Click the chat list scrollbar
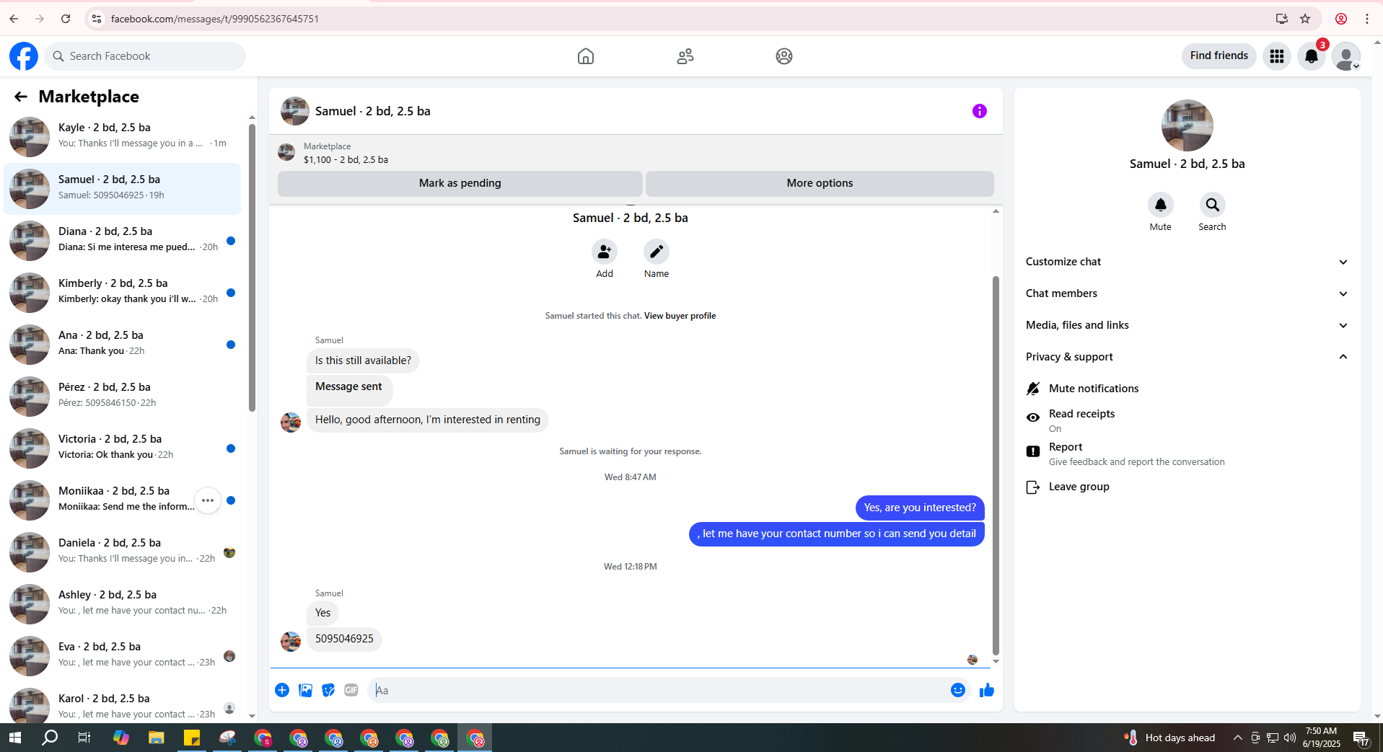 (252, 267)
